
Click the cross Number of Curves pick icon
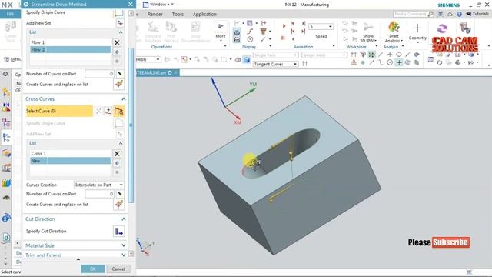click(120, 194)
